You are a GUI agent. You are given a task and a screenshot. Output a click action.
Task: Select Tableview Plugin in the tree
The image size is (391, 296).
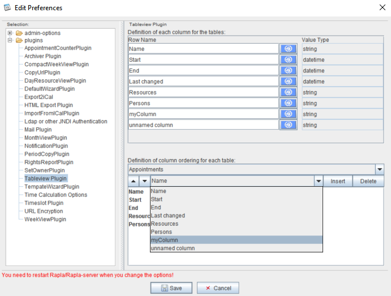tap(46, 178)
